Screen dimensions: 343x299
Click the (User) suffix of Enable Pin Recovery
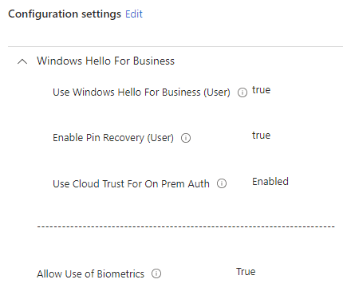160,138
